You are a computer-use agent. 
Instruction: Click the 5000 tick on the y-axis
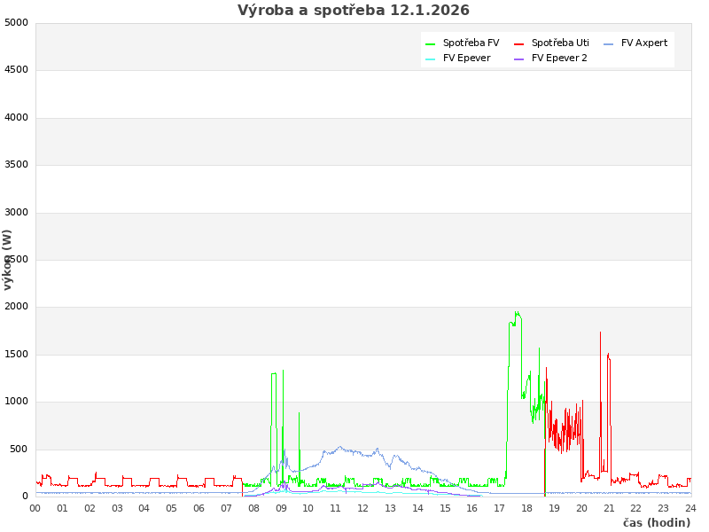click(x=16, y=22)
